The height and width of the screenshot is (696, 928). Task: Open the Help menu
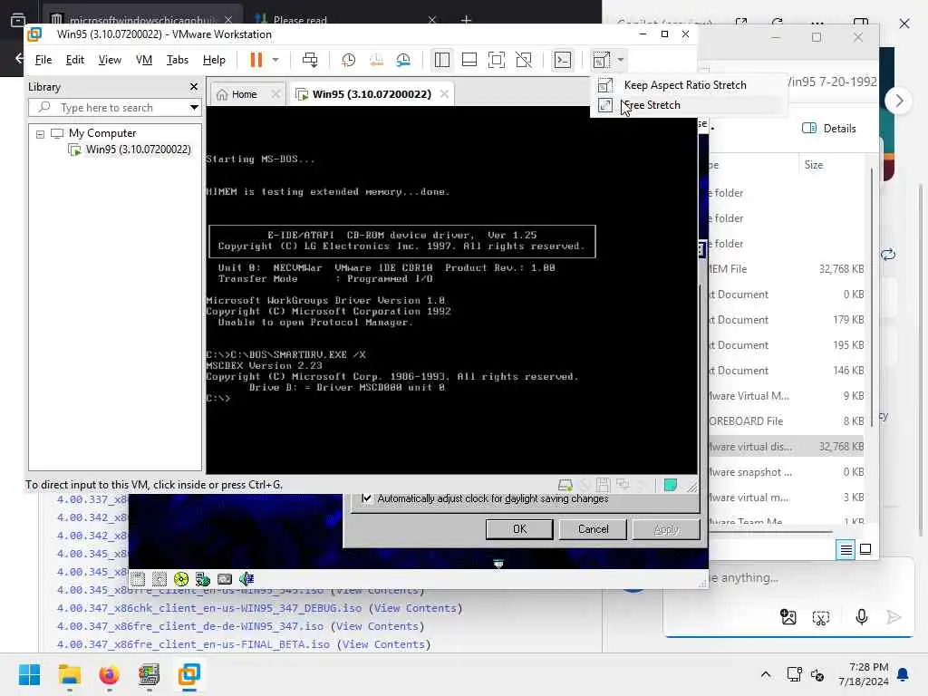pyautogui.click(x=214, y=60)
